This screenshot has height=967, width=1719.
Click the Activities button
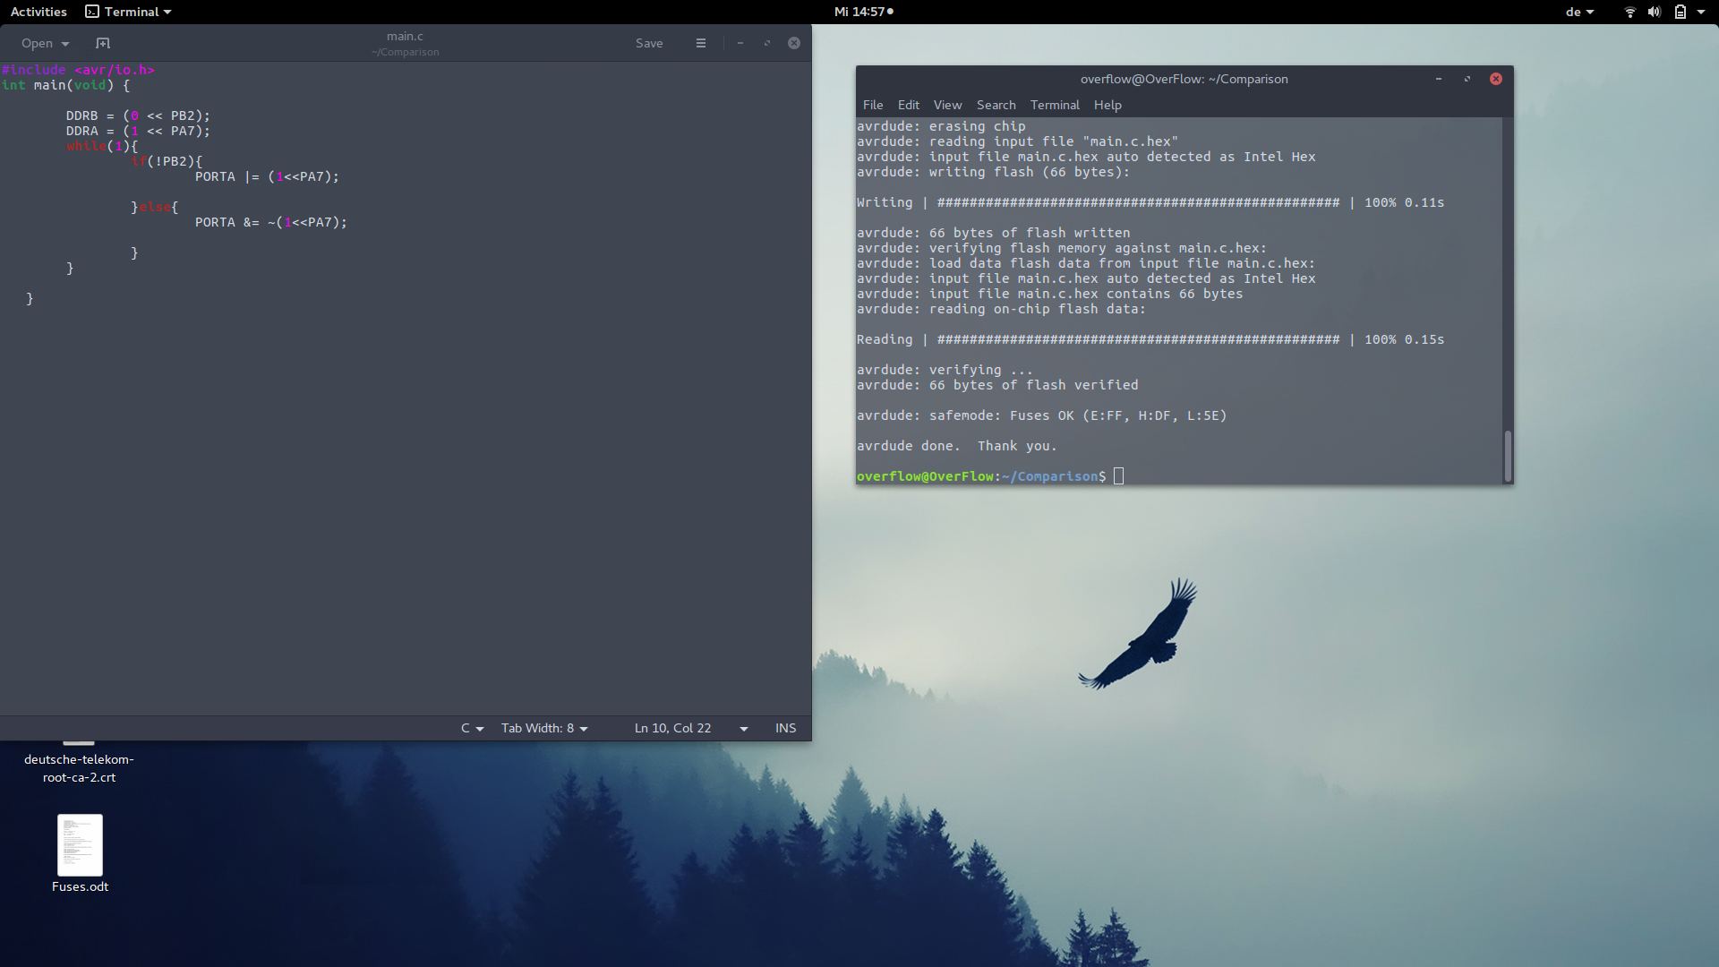[38, 12]
